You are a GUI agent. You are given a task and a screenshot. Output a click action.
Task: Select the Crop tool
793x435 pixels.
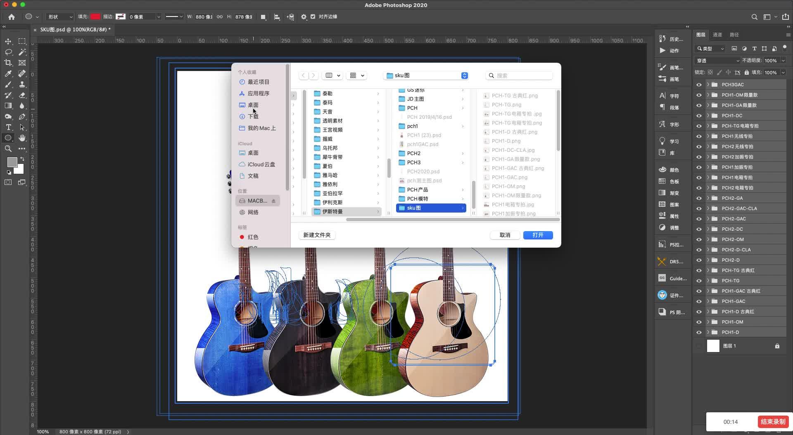coord(8,63)
